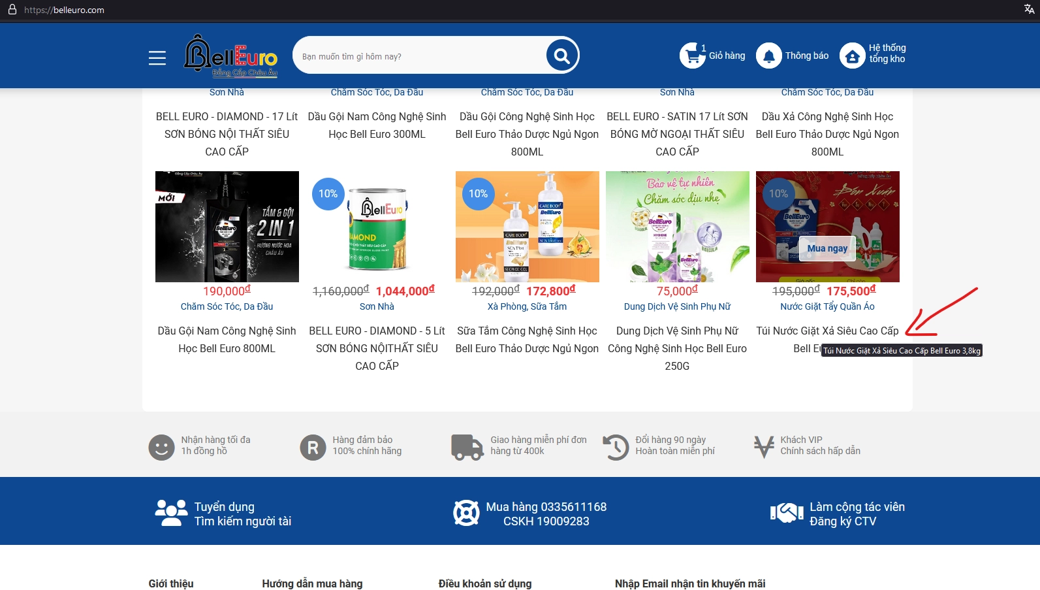This screenshot has height=590, width=1040.
Task: Open the Hệ thống tổng kho store icon
Action: [x=852, y=56]
